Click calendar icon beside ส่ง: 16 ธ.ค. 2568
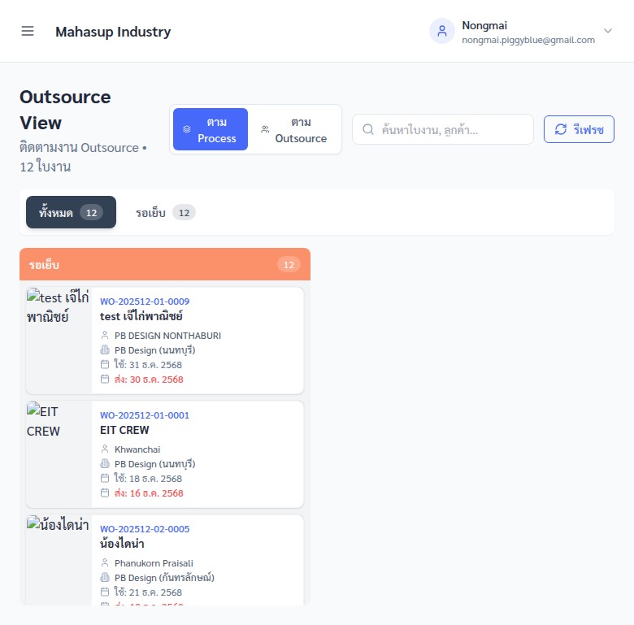The height and width of the screenshot is (625, 634). click(105, 493)
